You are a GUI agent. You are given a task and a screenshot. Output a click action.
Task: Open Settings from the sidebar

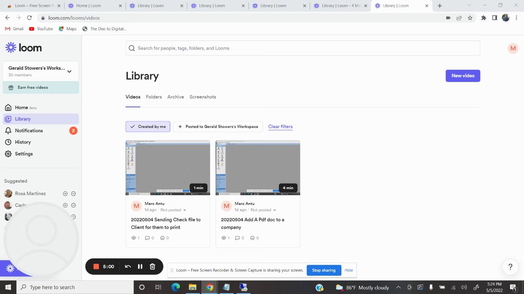tap(24, 154)
